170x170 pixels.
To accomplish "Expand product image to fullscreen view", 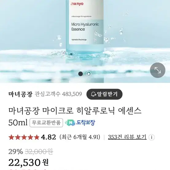I will click(x=157, y=70).
